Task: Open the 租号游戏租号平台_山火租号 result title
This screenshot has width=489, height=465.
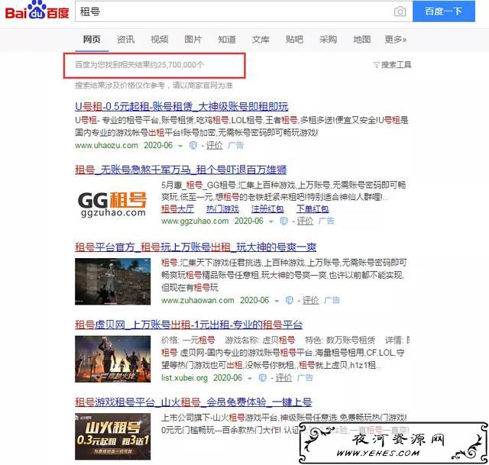Action: point(193,402)
